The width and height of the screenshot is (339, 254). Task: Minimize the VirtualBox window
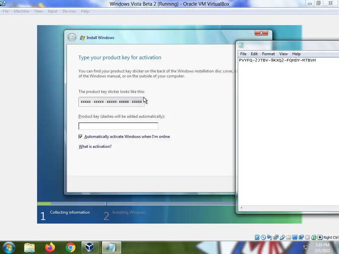pos(310,3)
